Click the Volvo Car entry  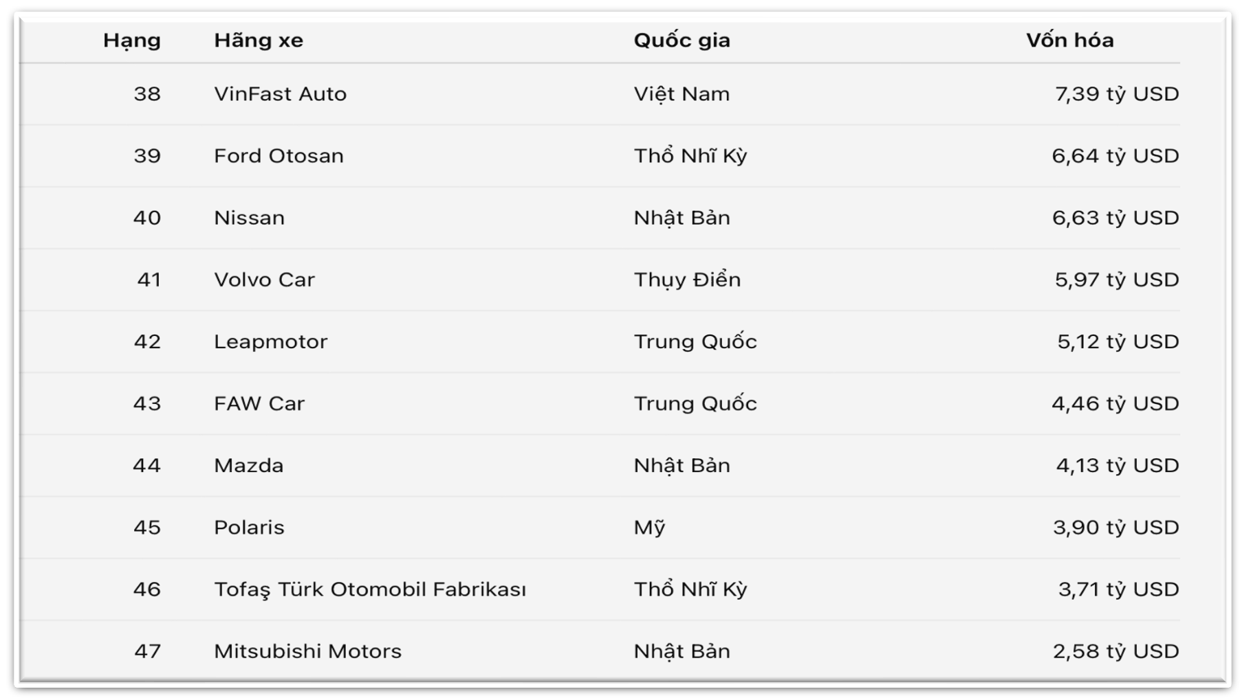264,280
